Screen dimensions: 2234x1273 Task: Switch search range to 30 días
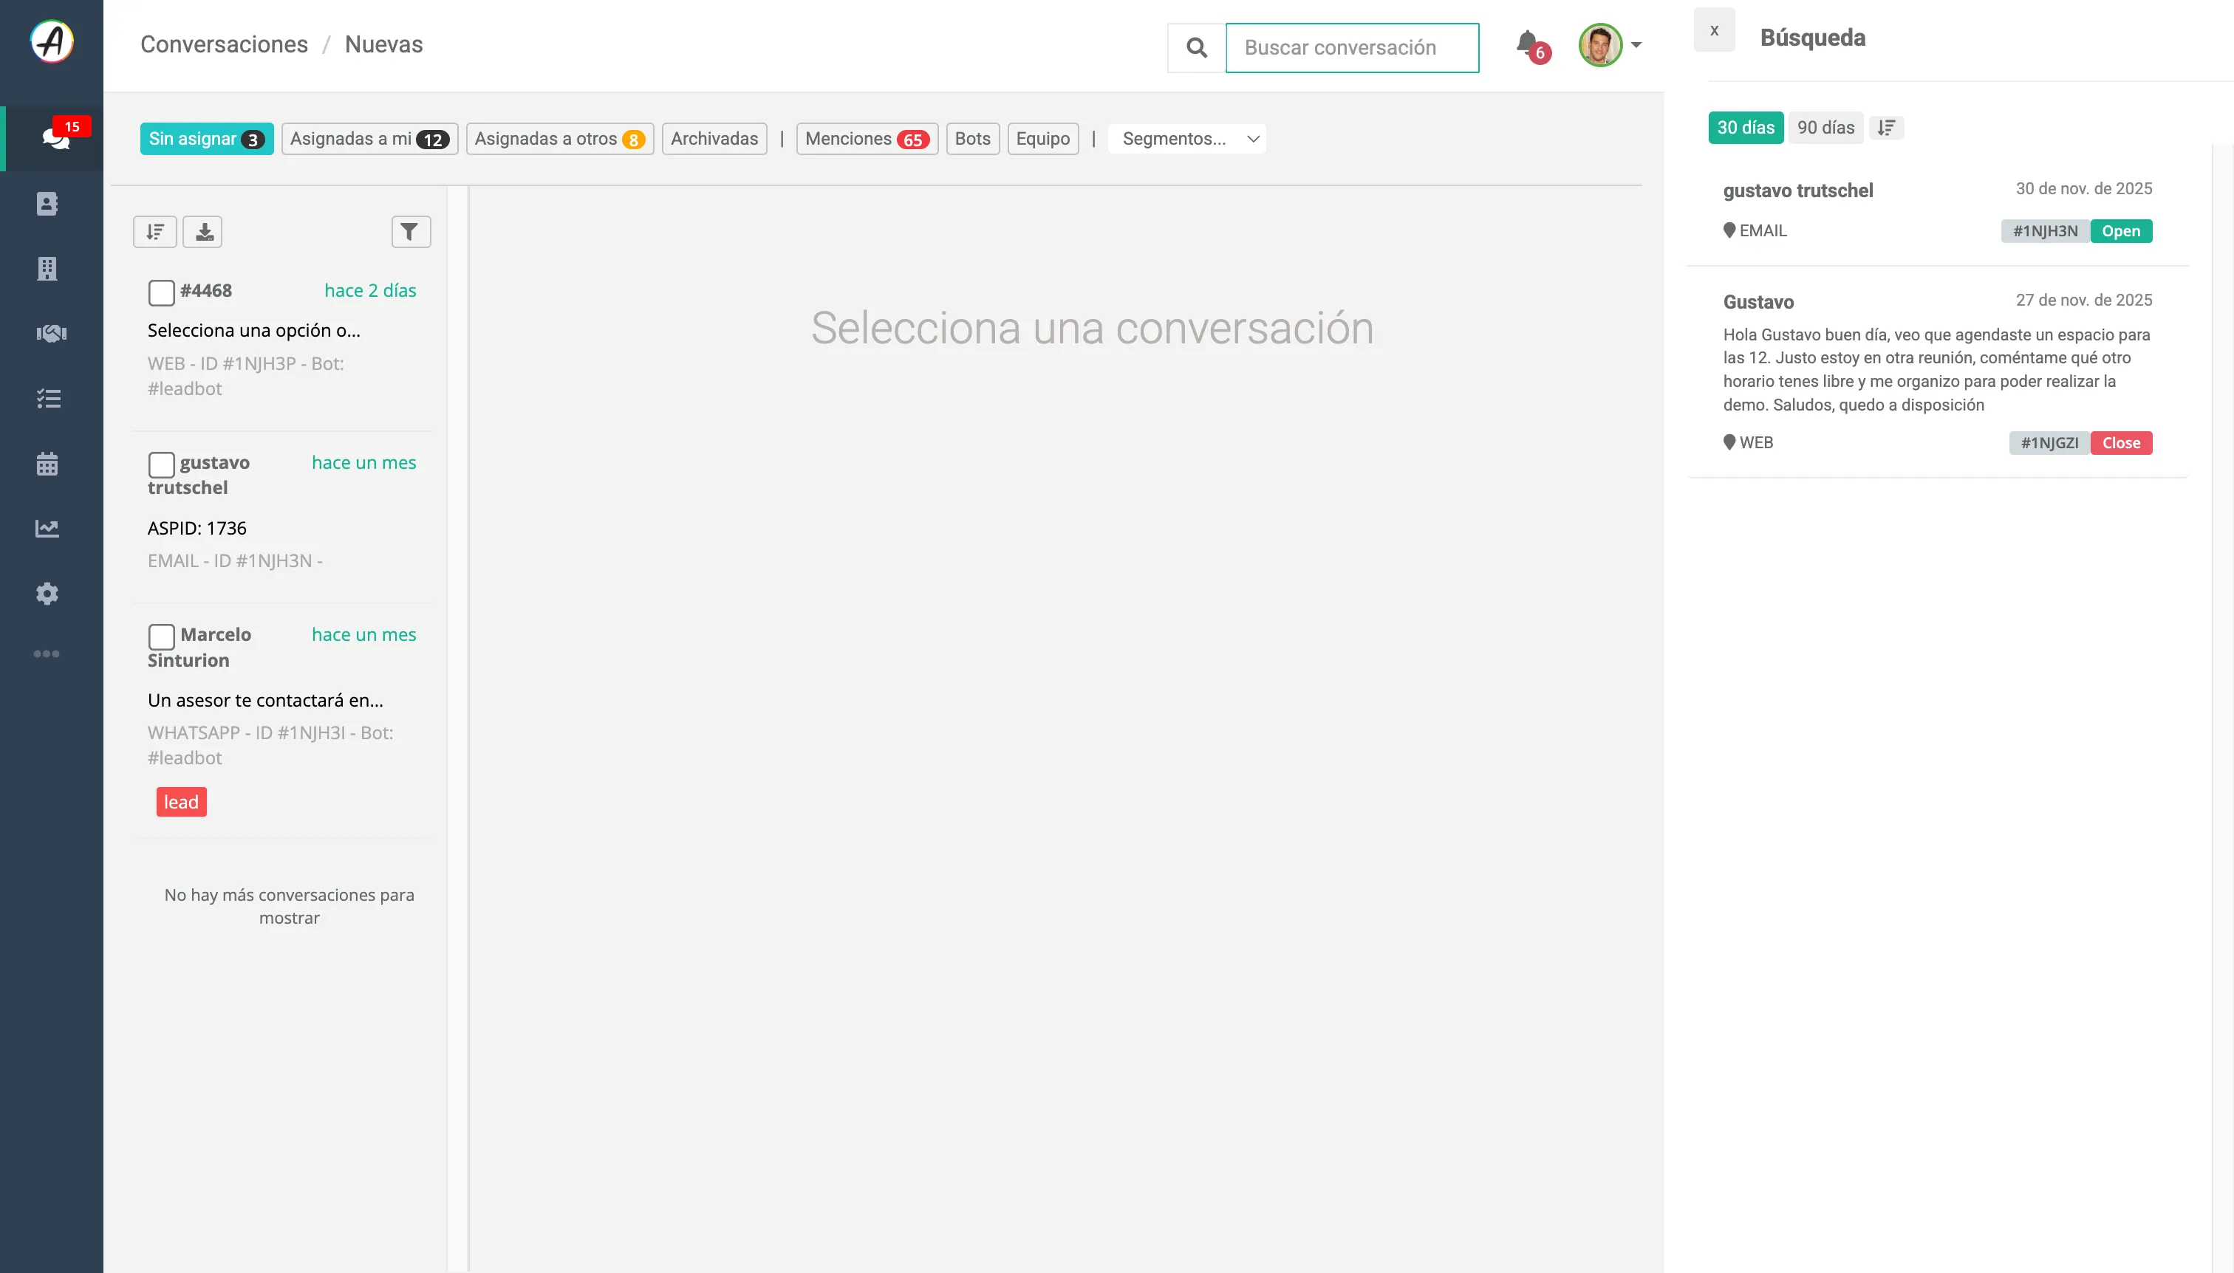1745,128
